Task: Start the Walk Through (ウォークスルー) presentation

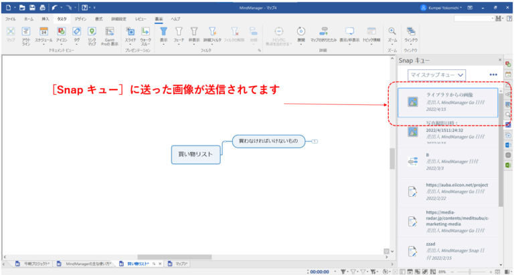Action: tap(145, 35)
